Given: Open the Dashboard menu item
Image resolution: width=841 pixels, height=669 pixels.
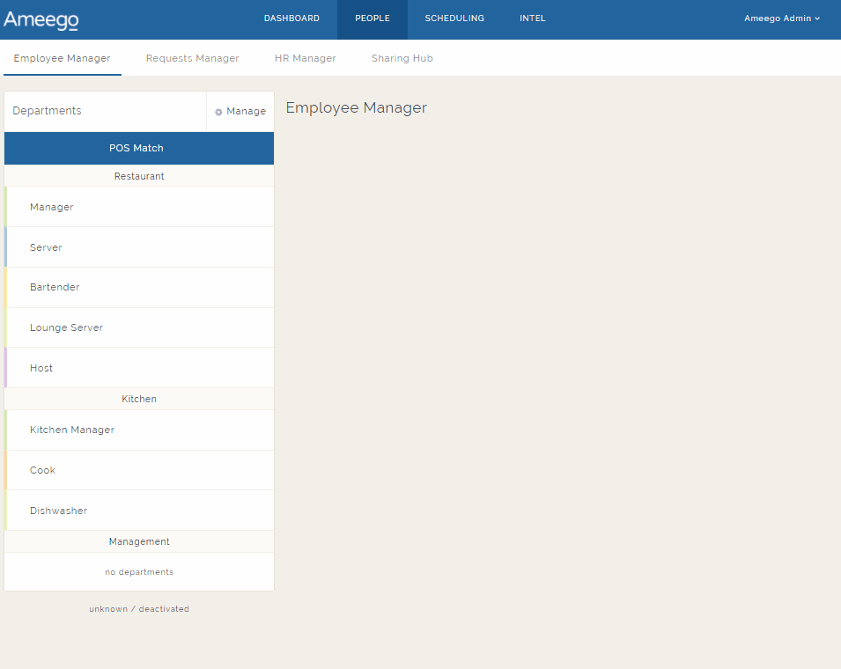Looking at the screenshot, I should coord(291,18).
